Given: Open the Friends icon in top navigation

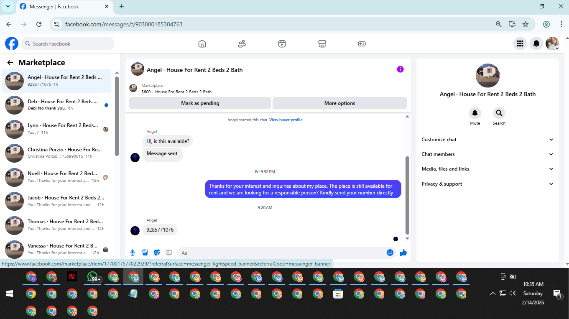Looking at the screenshot, I should pos(242,43).
